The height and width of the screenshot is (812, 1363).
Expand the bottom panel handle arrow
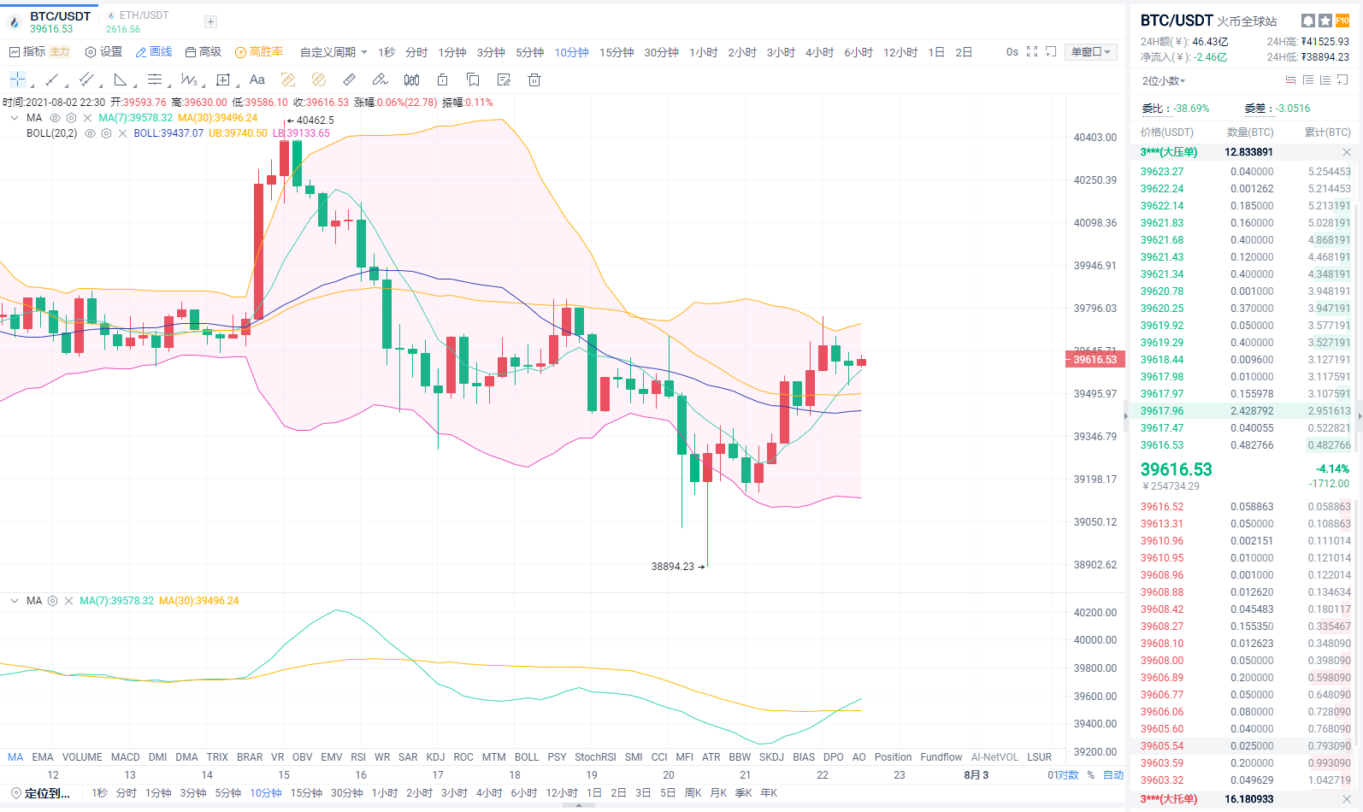pyautogui.click(x=579, y=805)
